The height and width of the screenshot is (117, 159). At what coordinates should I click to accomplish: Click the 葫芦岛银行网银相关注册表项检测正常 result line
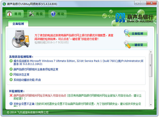tap(36, 69)
